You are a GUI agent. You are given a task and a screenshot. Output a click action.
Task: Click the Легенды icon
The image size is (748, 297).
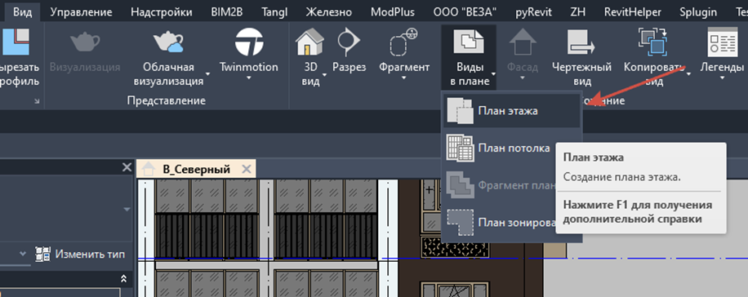722,42
